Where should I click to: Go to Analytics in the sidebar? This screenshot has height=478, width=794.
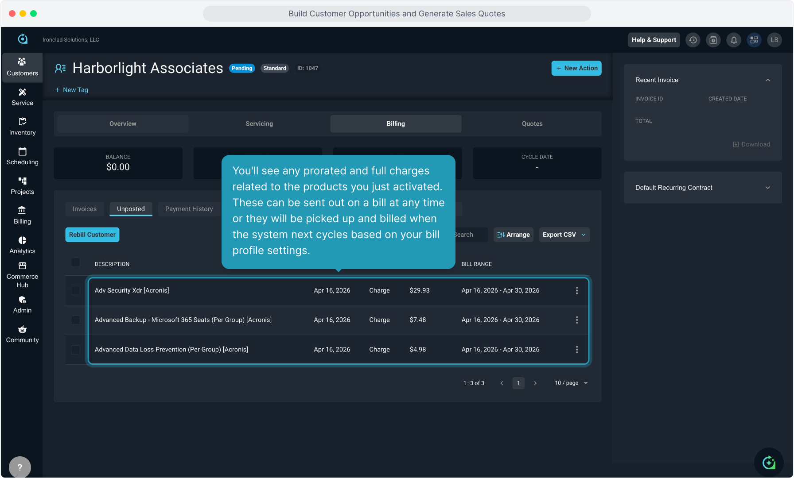(x=22, y=245)
